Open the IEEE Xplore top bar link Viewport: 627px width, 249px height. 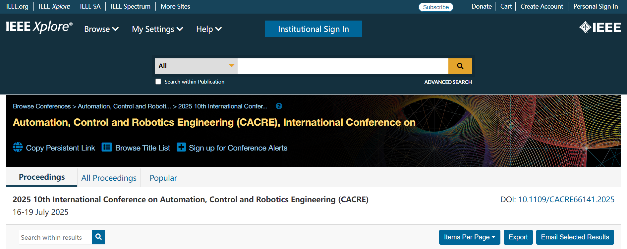54,6
